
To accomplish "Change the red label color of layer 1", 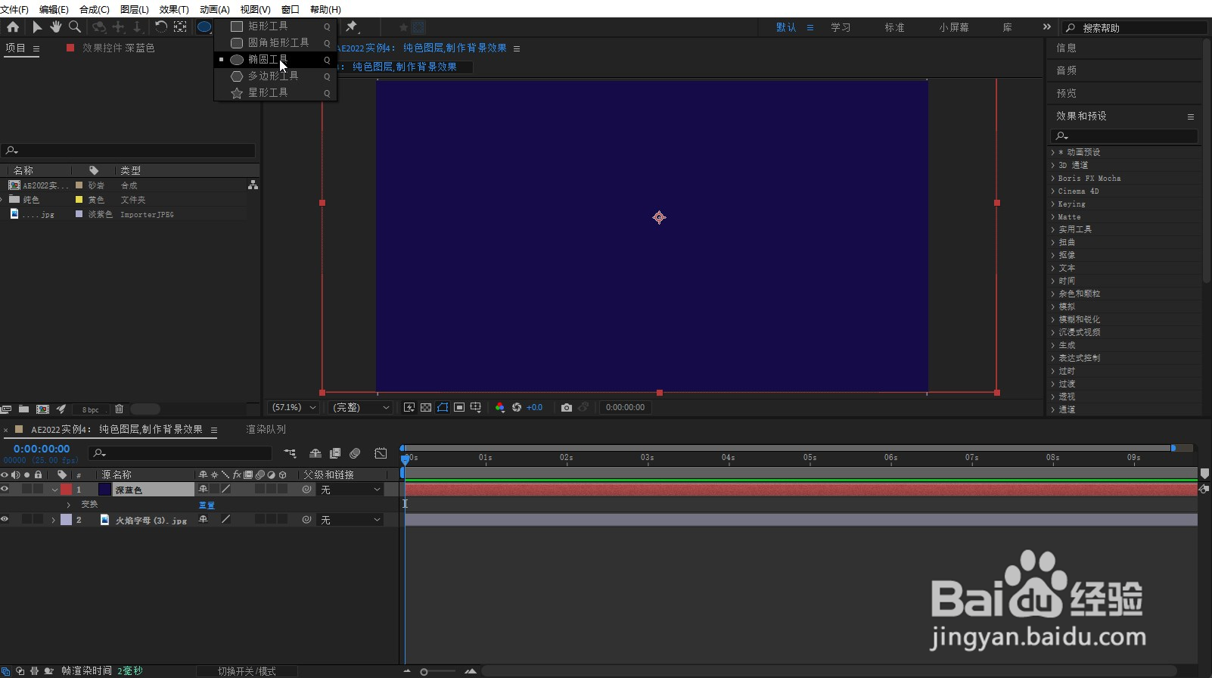I will (67, 490).
